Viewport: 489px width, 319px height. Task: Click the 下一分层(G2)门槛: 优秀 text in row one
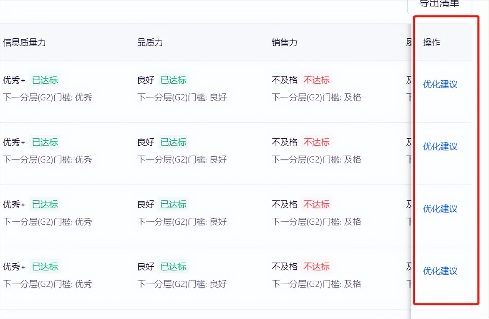(x=47, y=97)
